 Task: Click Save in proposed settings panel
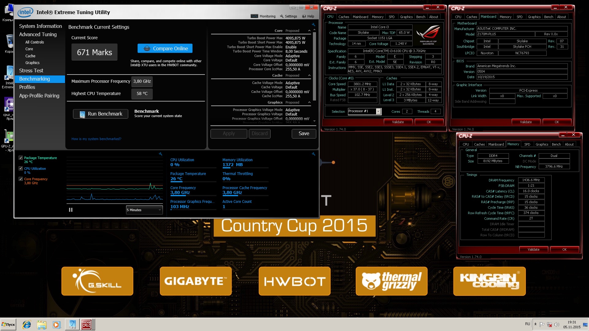pyautogui.click(x=304, y=134)
